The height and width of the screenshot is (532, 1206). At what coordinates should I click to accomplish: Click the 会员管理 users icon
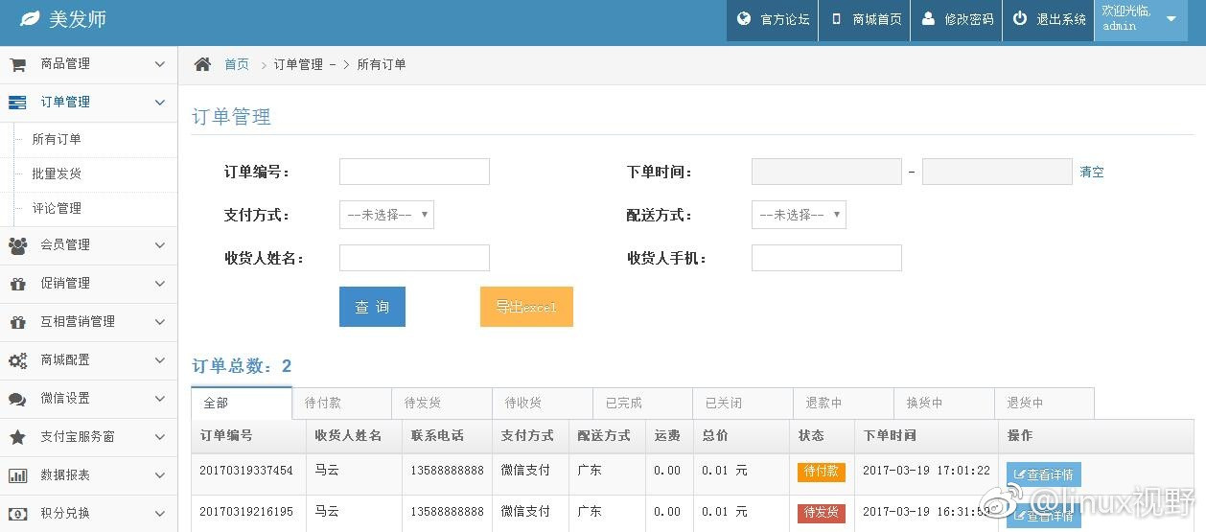coord(17,245)
